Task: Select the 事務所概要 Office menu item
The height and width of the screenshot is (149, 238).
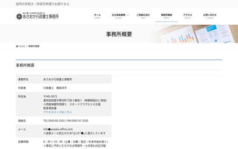Action: [167, 16]
